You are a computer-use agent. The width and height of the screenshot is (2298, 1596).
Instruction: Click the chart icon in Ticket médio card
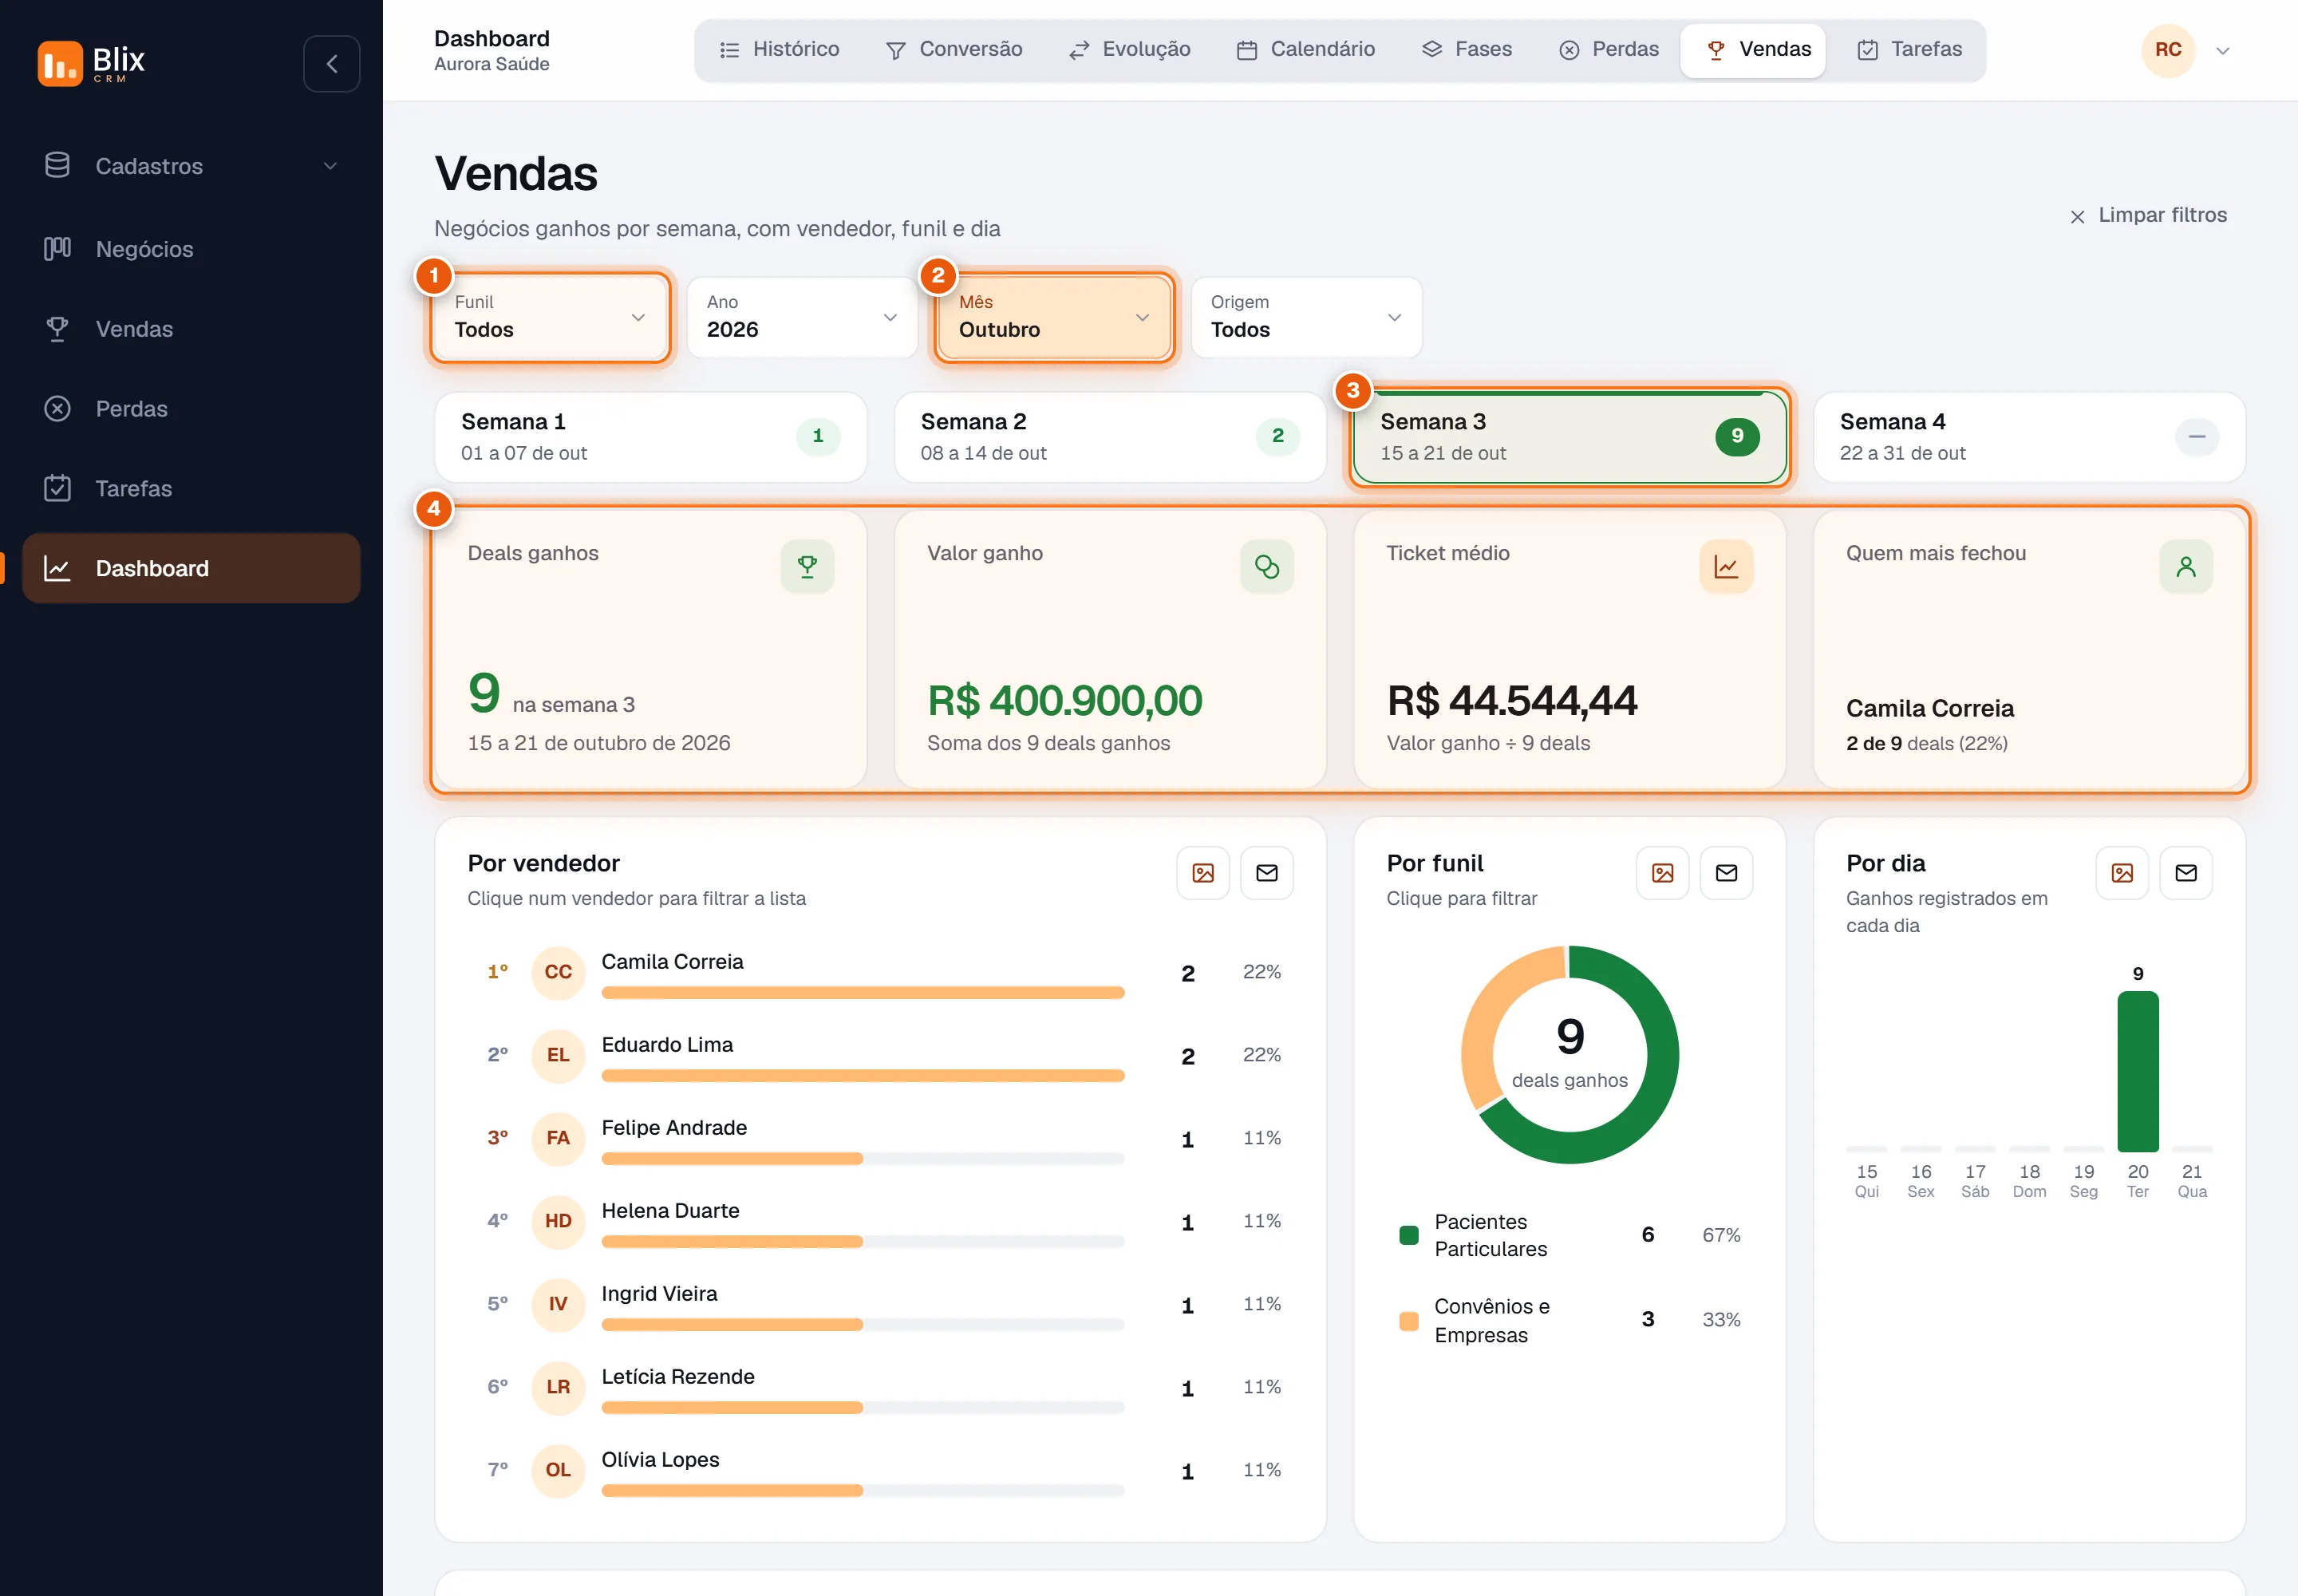1726,567
